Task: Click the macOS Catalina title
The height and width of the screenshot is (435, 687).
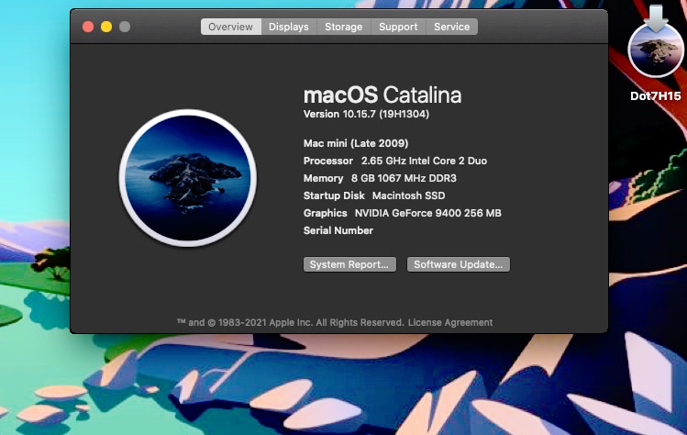Action: [x=382, y=95]
